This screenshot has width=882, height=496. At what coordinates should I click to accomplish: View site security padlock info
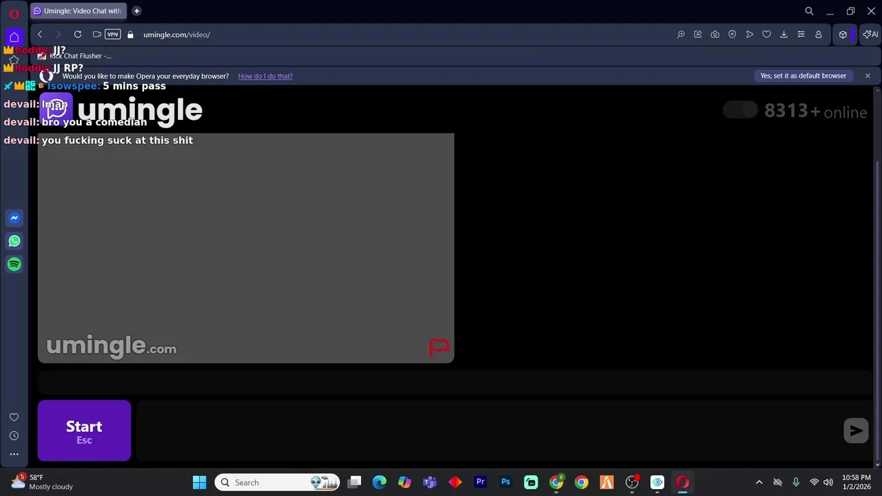point(130,34)
